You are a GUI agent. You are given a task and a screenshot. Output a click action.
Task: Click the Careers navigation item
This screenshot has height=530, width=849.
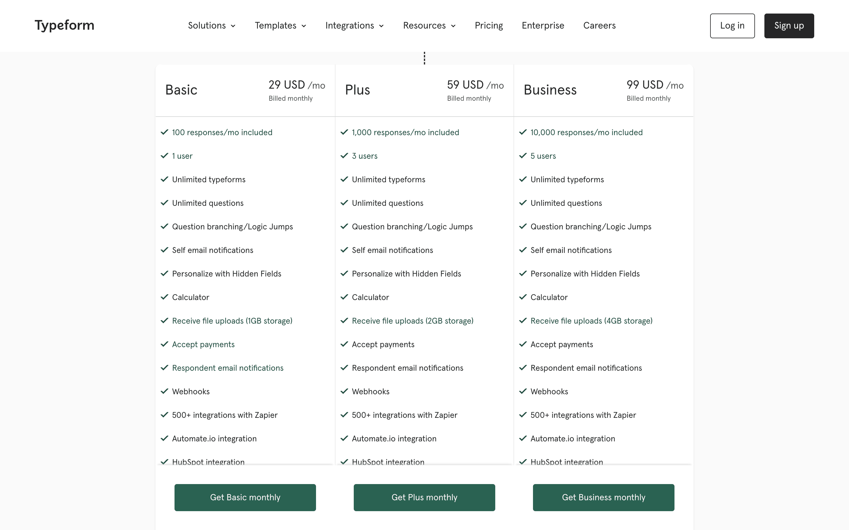pos(600,25)
